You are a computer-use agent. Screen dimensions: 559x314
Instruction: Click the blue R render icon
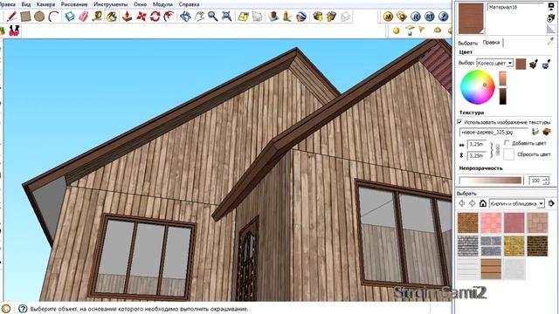416,17
